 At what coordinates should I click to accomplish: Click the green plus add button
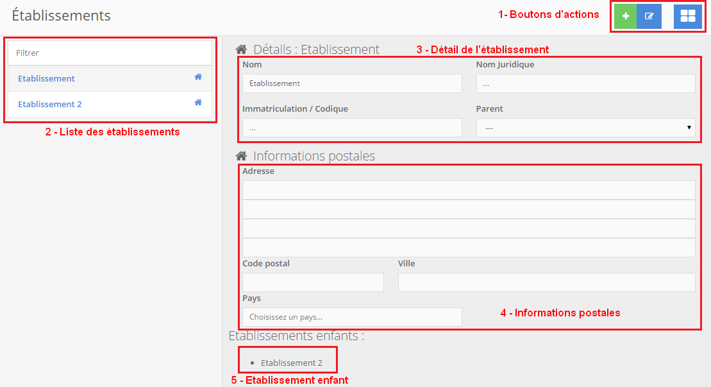[x=626, y=16]
